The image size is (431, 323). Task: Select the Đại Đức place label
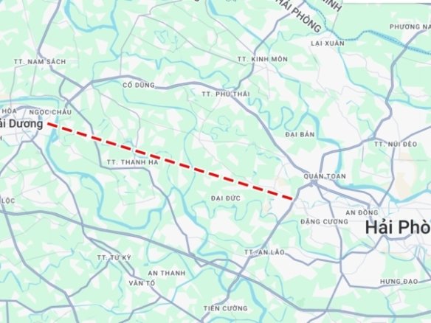pos(226,198)
